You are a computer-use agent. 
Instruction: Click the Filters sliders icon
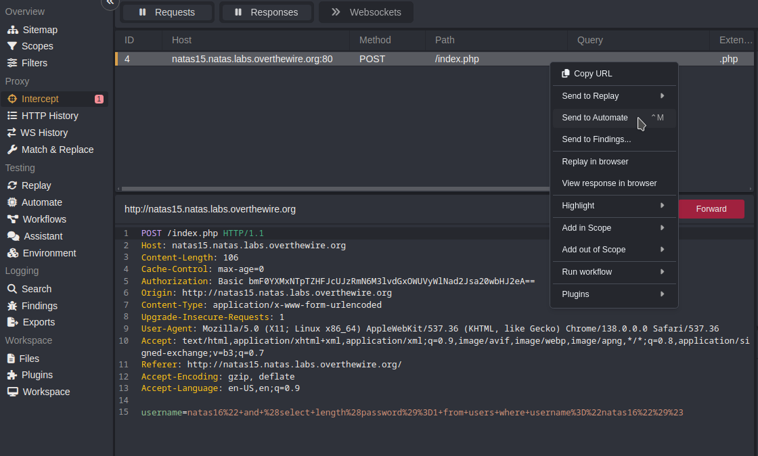(12, 63)
